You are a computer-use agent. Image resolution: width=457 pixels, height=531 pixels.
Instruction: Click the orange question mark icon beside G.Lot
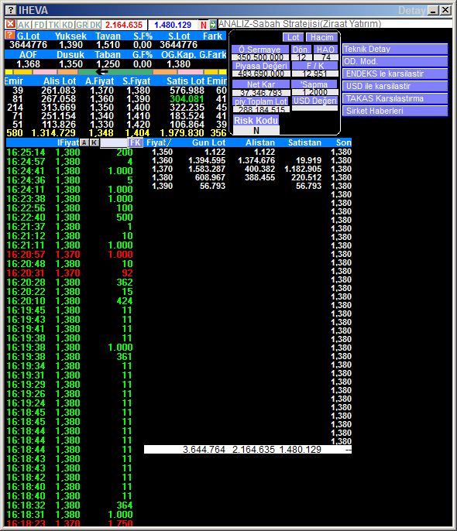[10, 35]
